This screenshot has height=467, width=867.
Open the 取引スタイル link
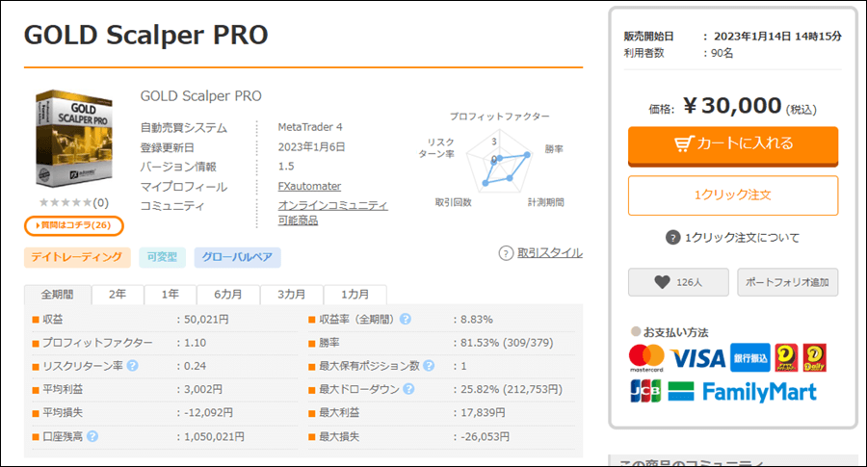pyautogui.click(x=550, y=253)
